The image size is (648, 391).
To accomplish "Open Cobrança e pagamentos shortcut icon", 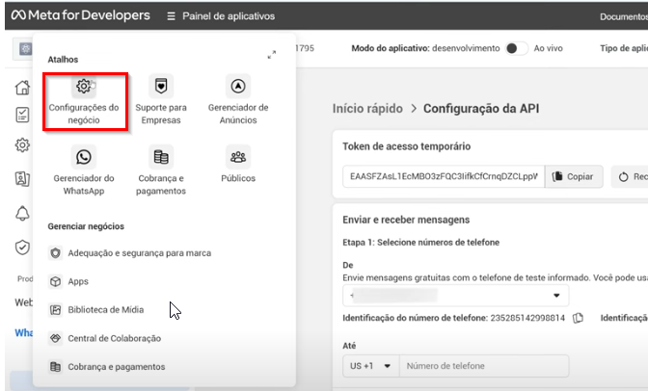I will click(161, 157).
